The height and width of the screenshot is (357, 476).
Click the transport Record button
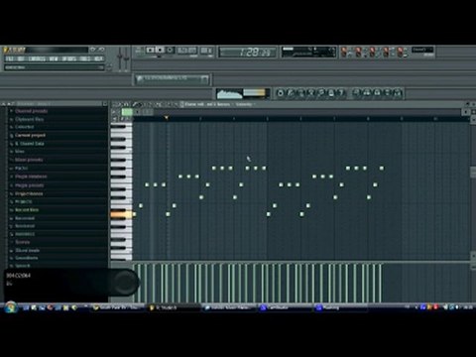click(170, 50)
